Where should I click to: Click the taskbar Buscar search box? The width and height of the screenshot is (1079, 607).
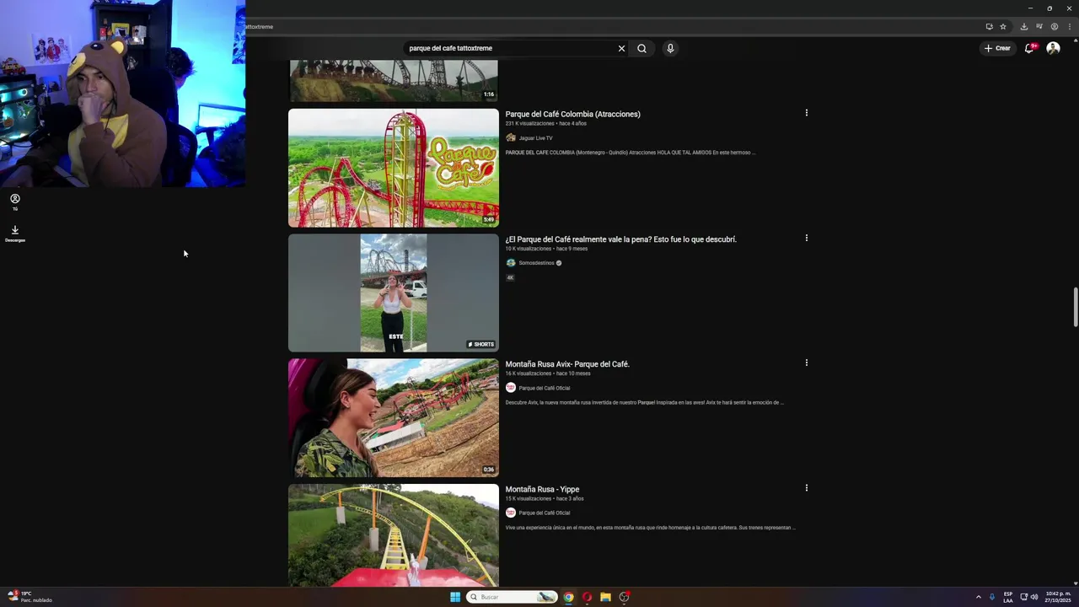point(513,597)
